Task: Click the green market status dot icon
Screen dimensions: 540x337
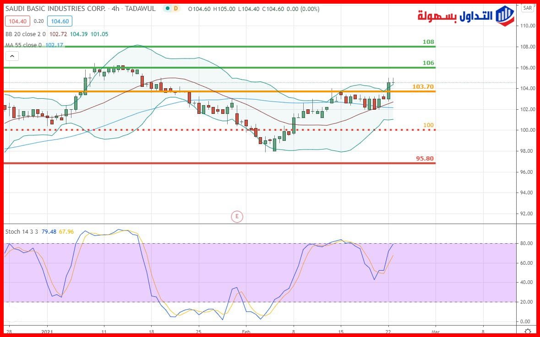Action: click(x=168, y=9)
